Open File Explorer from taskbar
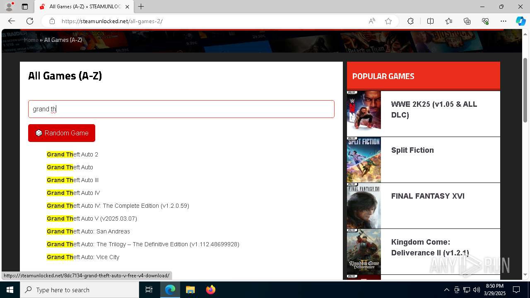530x298 pixels. coord(190,290)
